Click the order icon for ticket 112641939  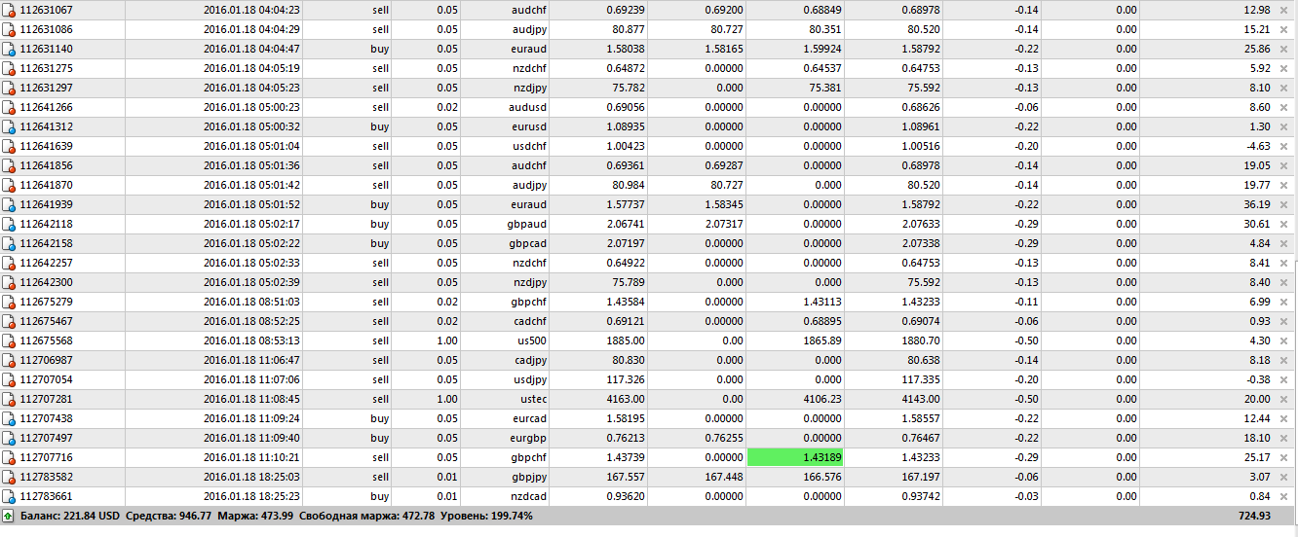click(9, 204)
